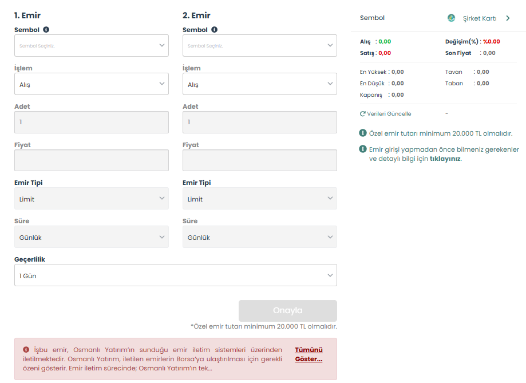This screenshot has height=383, width=526.
Task: Click info icon beside minimum 20.000 TL note
Action: tap(363, 133)
